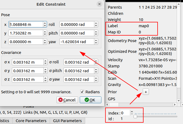Click the Prior plus button
Image resolution: width=183 pixels, height=124 pixels.
coord(146,92)
